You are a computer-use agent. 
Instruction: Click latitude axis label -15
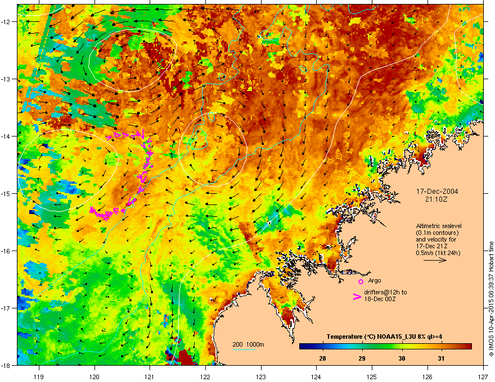click(x=6, y=193)
